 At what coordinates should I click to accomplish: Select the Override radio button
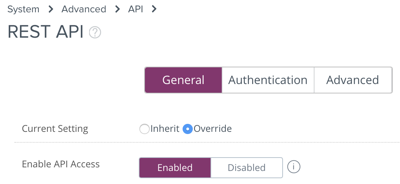pos(187,129)
